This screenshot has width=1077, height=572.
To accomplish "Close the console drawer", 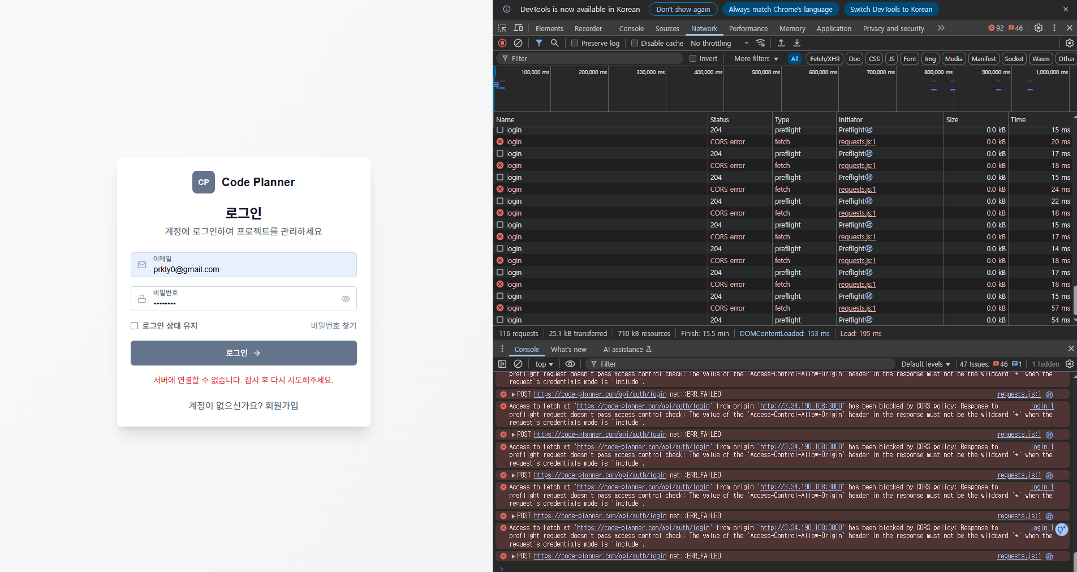I will [1071, 349].
